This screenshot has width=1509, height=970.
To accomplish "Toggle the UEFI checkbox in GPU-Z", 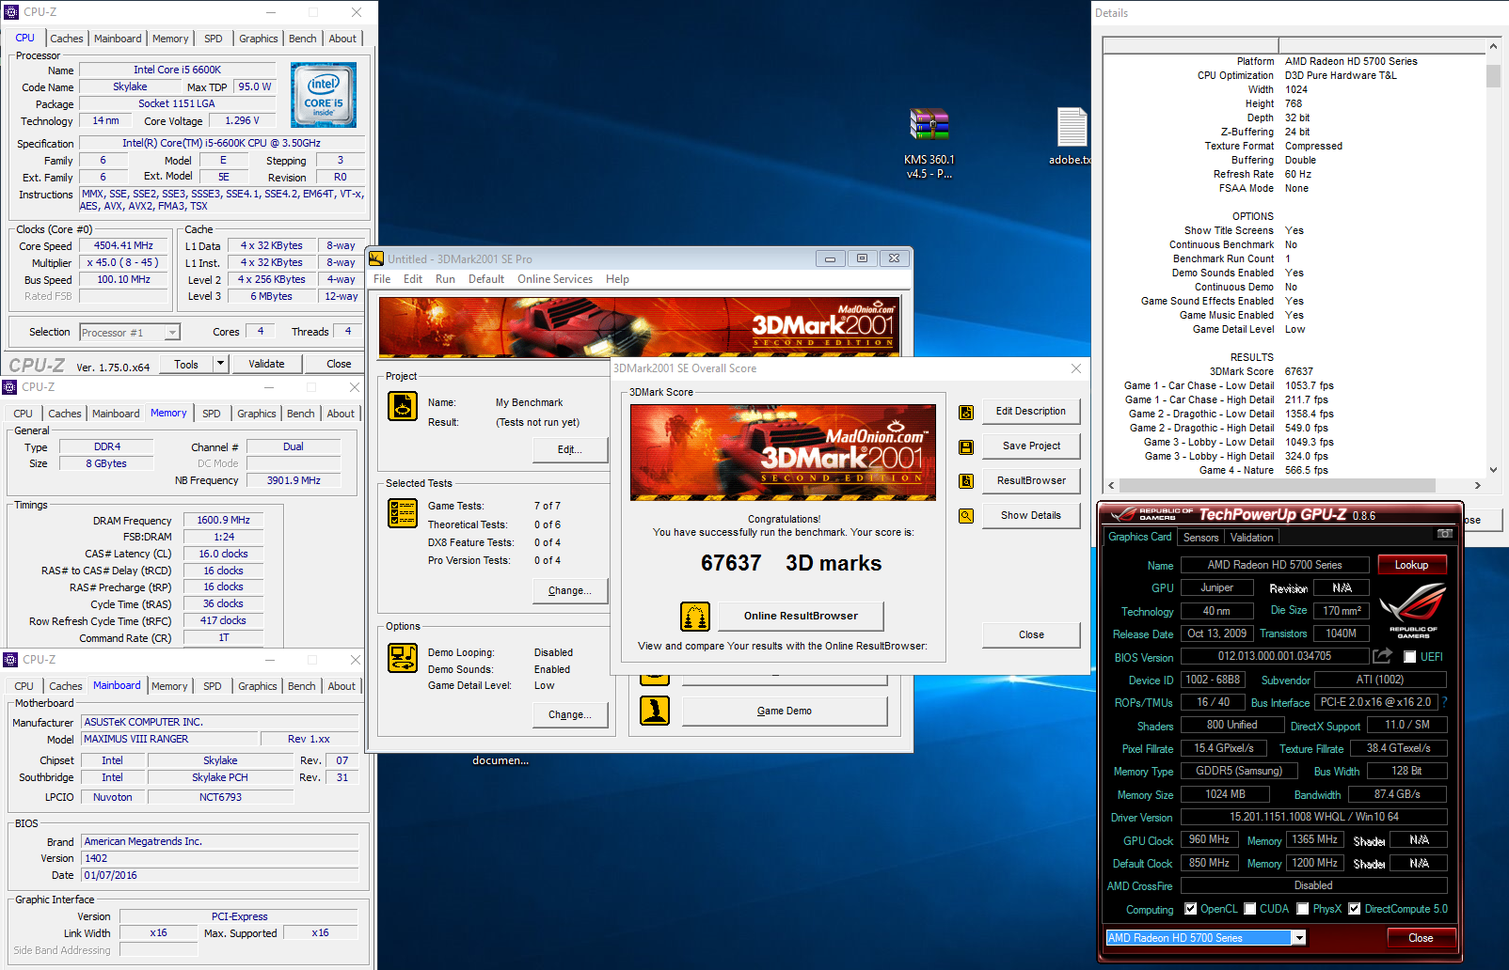I will point(1410,657).
